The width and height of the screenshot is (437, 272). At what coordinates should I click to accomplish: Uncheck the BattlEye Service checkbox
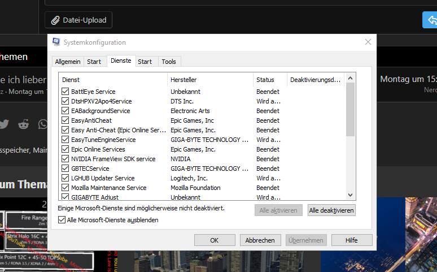[x=65, y=92]
